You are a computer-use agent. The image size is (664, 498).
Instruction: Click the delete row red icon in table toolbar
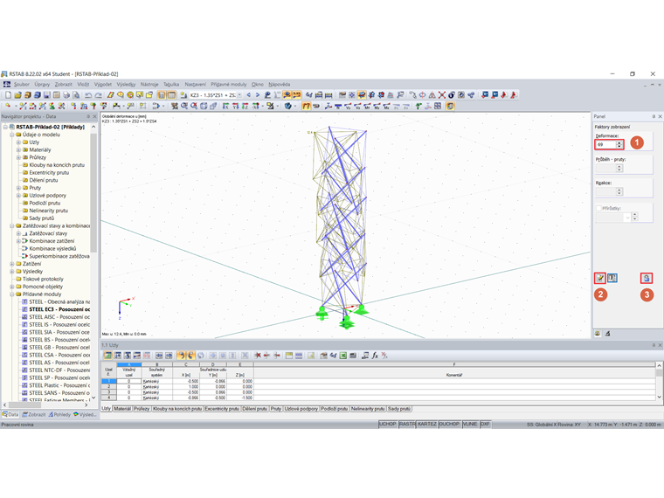[x=257, y=356]
